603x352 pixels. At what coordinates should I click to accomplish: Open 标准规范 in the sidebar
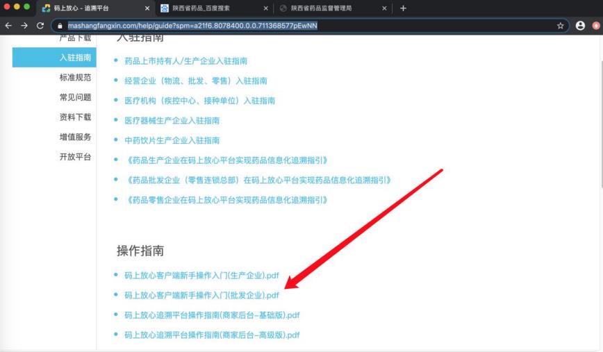[75, 78]
